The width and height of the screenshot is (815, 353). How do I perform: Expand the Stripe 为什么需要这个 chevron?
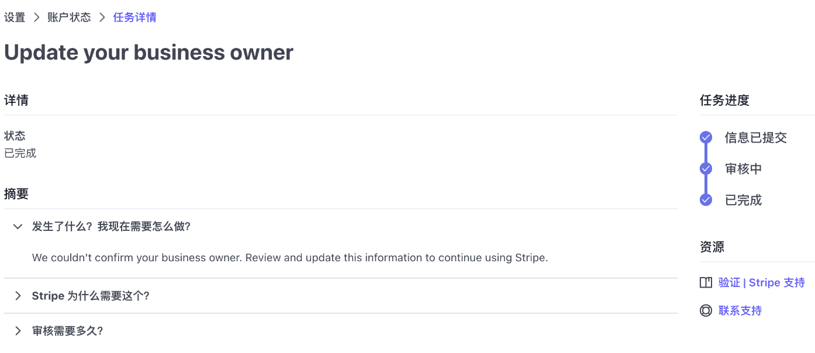pyautogui.click(x=18, y=296)
